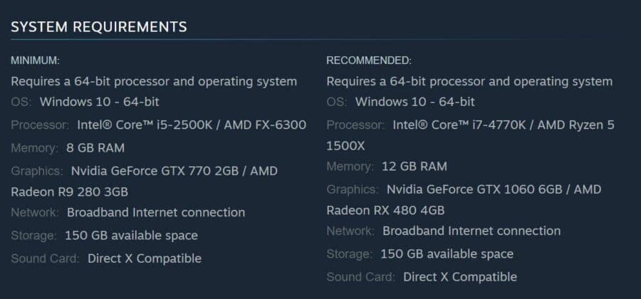Viewport: 641px width, 299px height.
Task: Click minimum 150 GB available space text
Action: click(x=131, y=235)
